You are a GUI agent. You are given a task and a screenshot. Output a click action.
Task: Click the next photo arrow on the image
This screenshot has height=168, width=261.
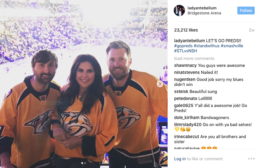coord(160,84)
